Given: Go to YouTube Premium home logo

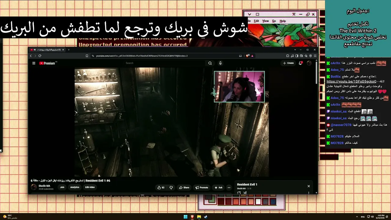Looking at the screenshot, I should [47, 63].
